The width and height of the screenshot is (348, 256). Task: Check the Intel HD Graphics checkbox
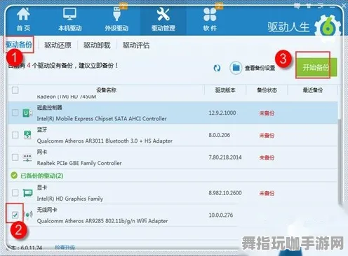click(x=15, y=193)
